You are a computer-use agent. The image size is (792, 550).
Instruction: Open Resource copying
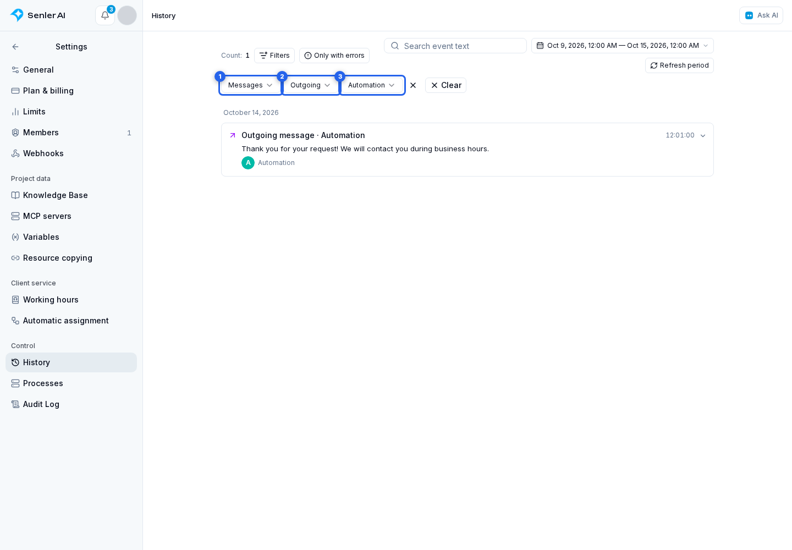tap(71, 258)
